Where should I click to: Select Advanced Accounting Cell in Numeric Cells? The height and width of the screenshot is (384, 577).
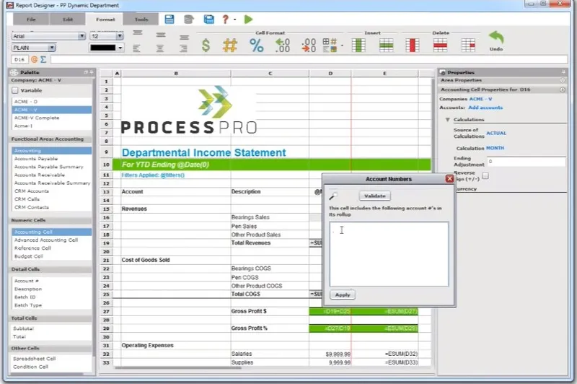coord(52,240)
